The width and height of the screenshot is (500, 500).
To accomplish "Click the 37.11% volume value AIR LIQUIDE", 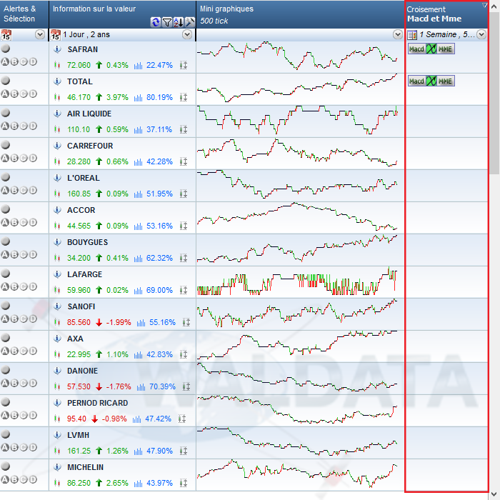I will coord(159,129).
